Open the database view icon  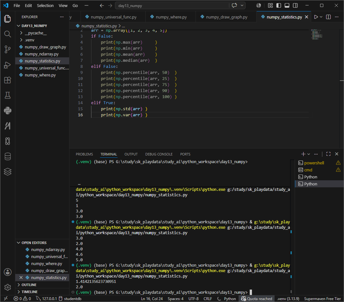click(7, 156)
